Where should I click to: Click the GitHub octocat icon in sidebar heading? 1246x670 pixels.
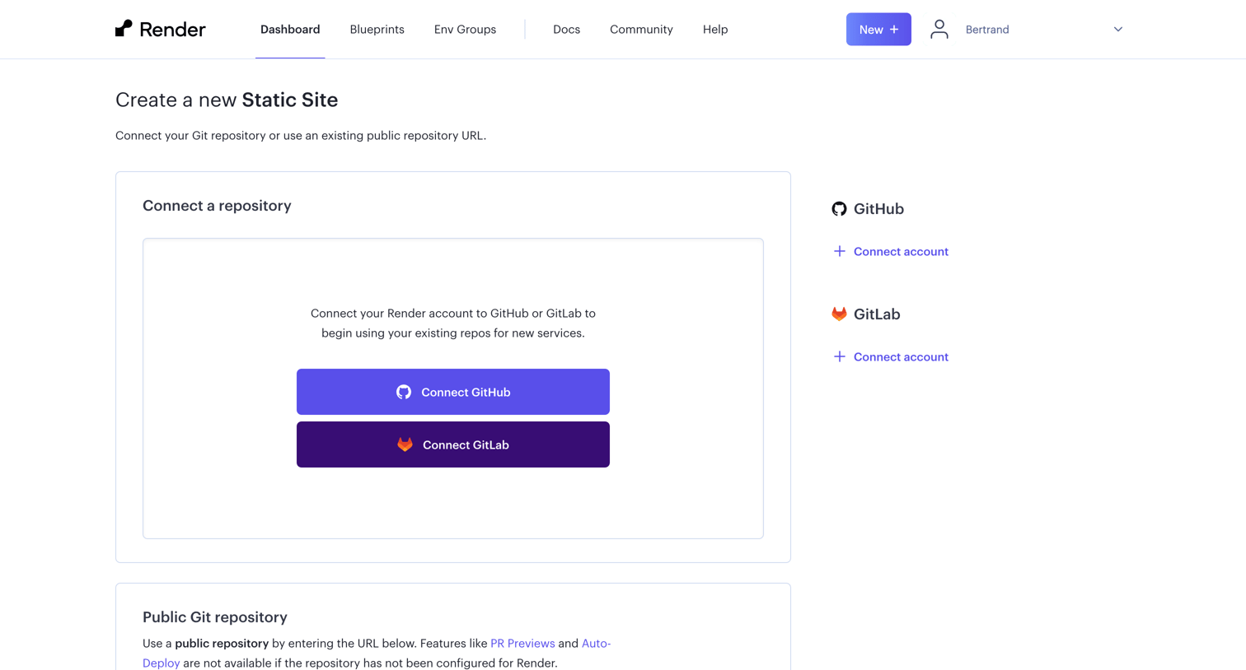coord(839,209)
